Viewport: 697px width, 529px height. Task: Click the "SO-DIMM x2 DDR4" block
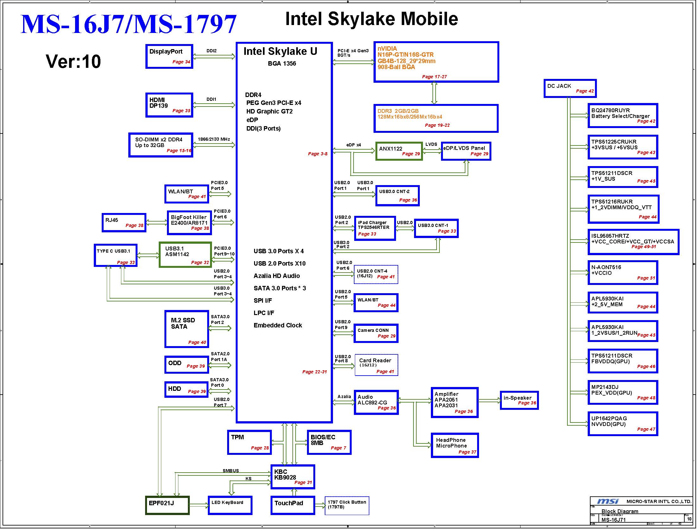tap(161, 145)
